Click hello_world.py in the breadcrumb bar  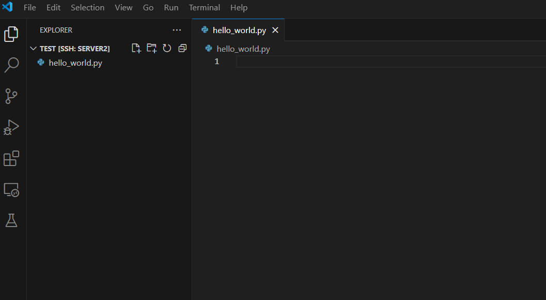click(x=243, y=49)
